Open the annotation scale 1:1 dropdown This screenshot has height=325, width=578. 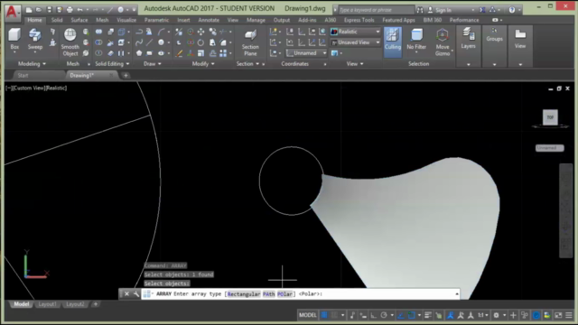point(482,315)
